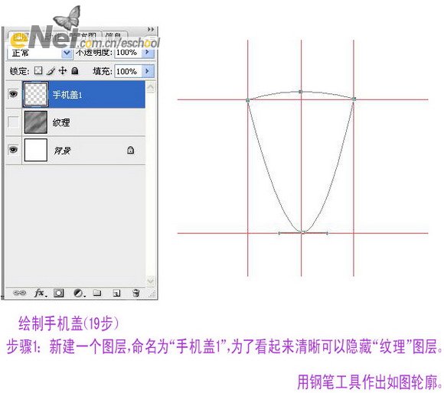Toggle the lock all padlock icon

coord(75,70)
